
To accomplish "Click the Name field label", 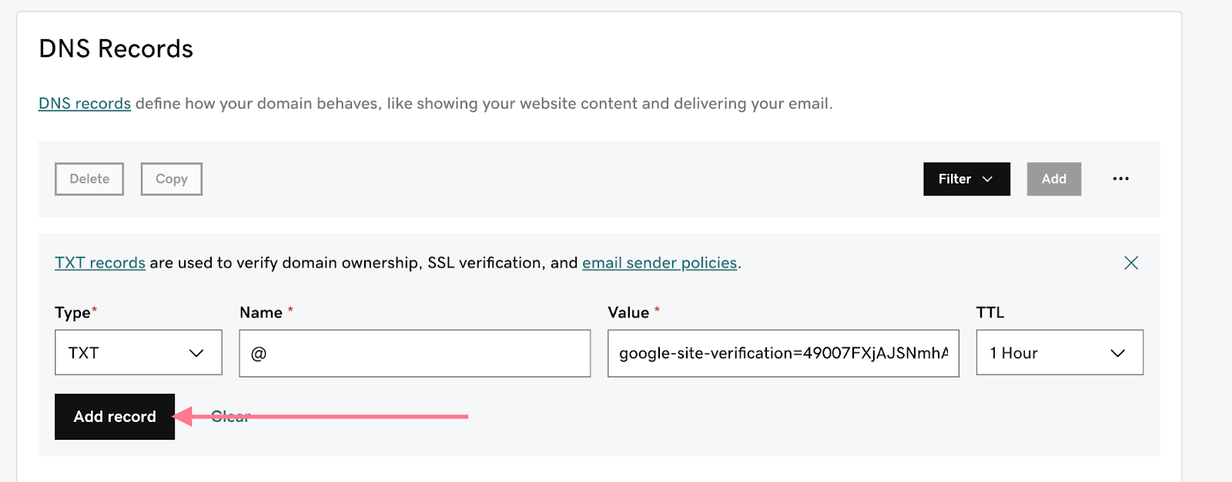I will 261,313.
